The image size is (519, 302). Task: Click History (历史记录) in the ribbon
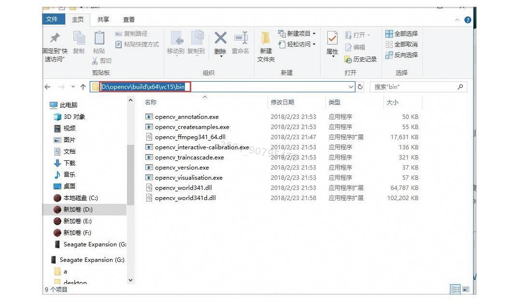[361, 59]
